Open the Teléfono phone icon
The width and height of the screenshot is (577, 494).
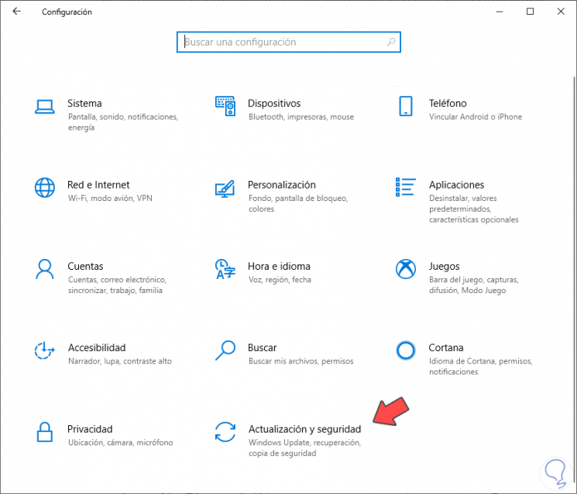[x=406, y=106]
